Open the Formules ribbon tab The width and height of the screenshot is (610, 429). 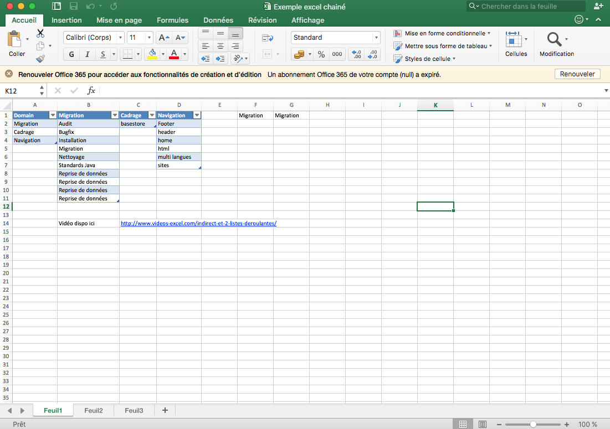(172, 20)
